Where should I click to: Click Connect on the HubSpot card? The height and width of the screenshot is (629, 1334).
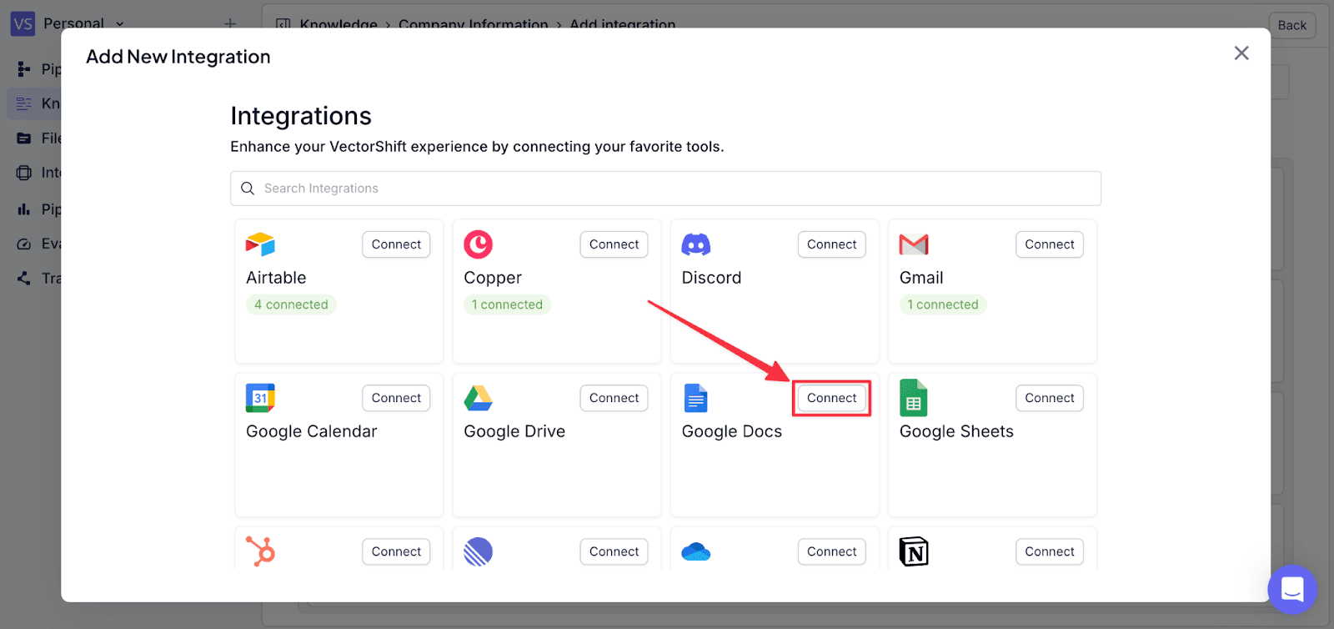click(396, 551)
